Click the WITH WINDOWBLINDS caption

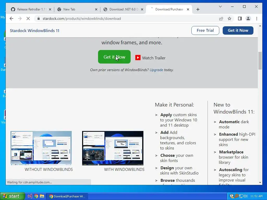124,169
